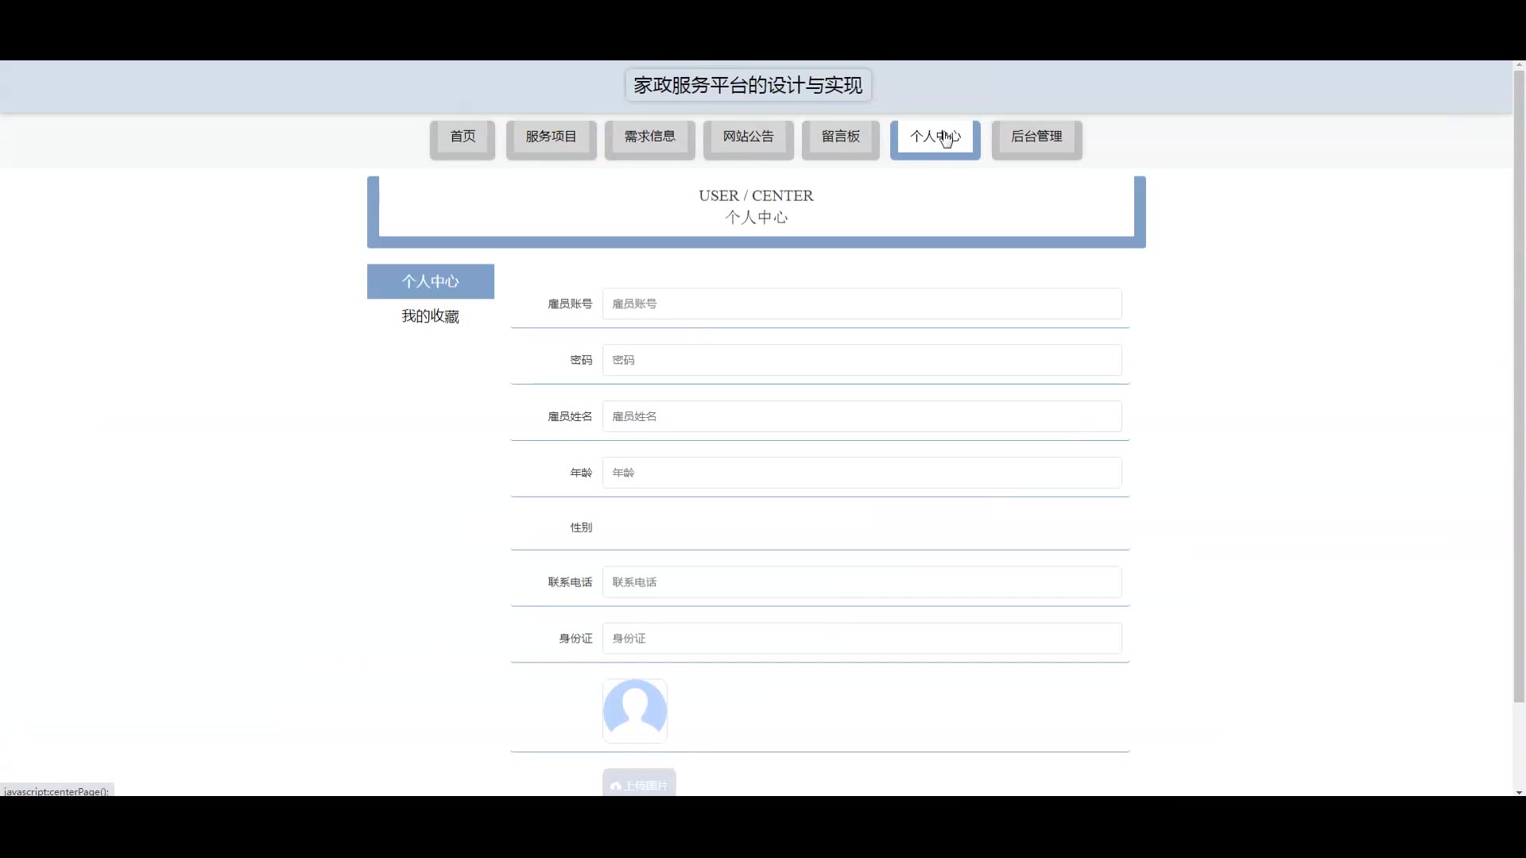The image size is (1526, 858).
Task: Select 个人中心 in the sidebar
Action: [x=430, y=281]
